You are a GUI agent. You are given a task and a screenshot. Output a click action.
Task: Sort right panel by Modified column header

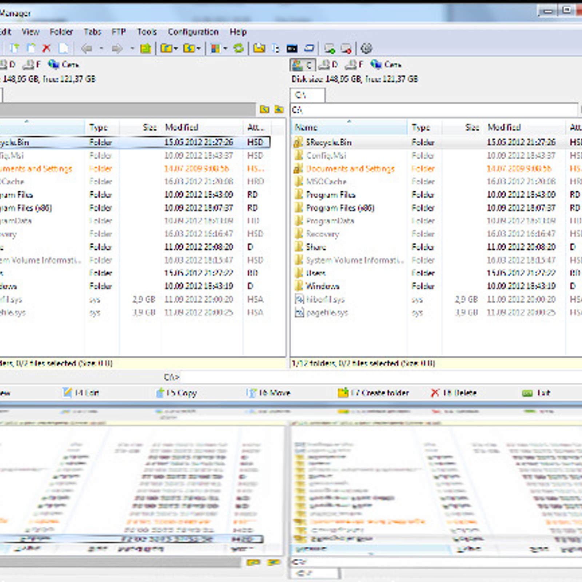point(525,127)
